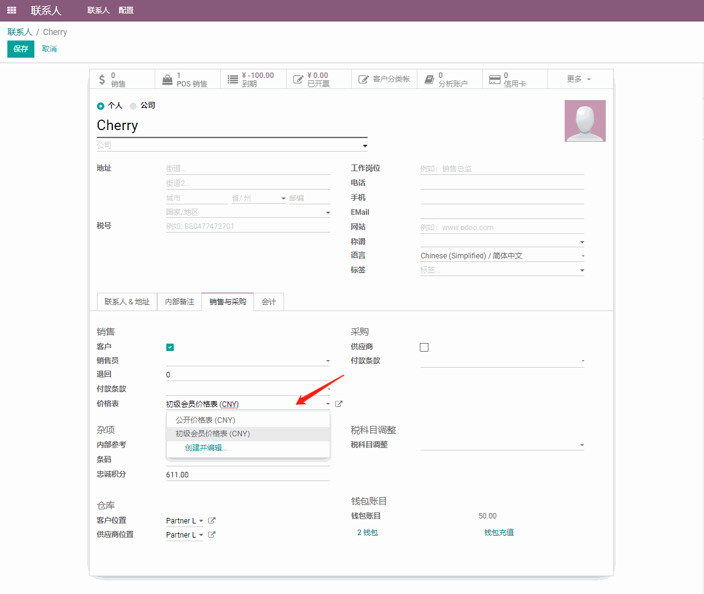Select the 公司 radio button
Screen dimensions: 704x594
pos(133,106)
